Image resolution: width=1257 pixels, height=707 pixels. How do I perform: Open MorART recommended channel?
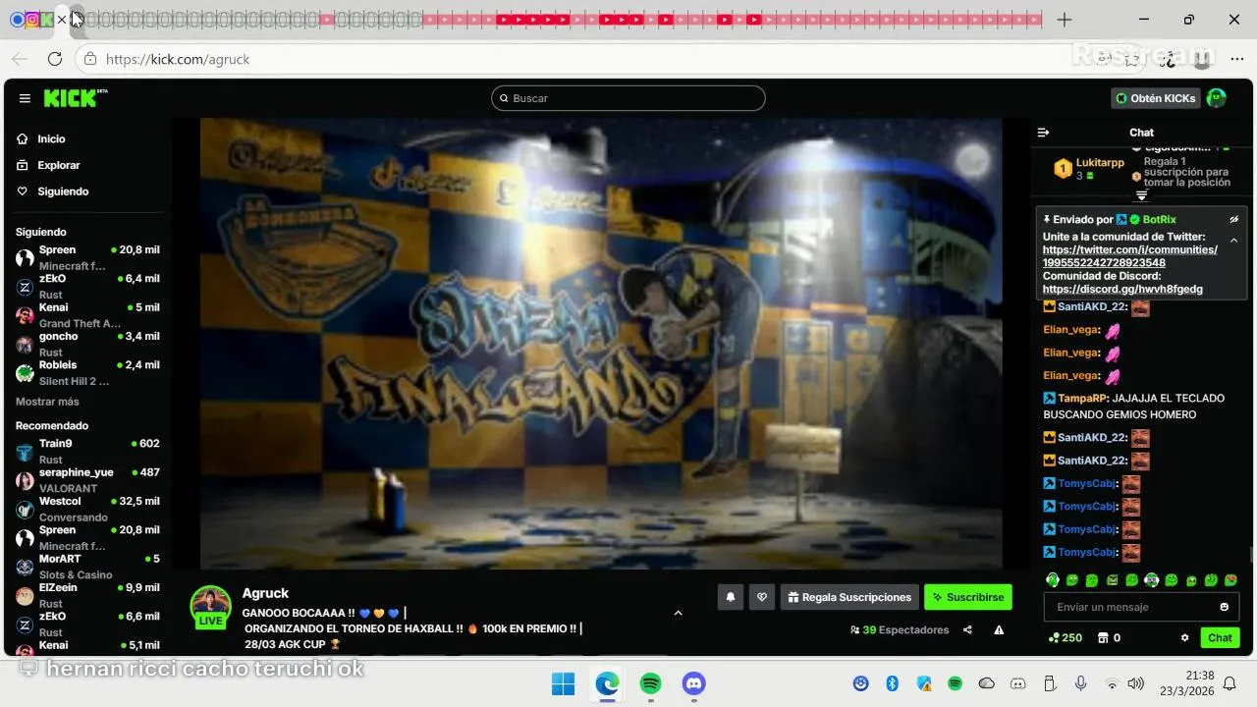[86, 566]
